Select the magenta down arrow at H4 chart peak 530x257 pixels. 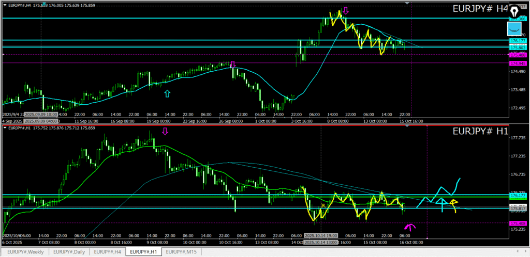pyautogui.click(x=345, y=10)
